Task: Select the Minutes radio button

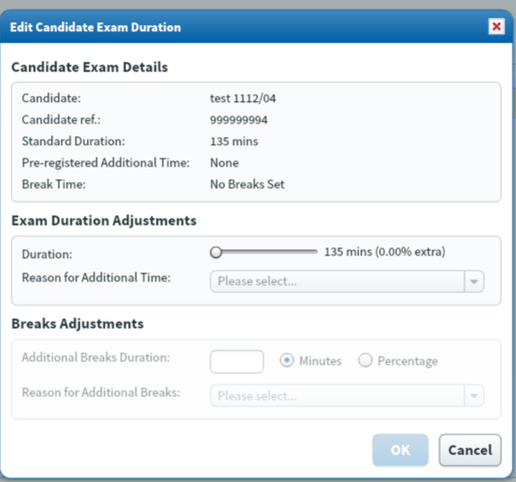Action: pyautogui.click(x=287, y=360)
